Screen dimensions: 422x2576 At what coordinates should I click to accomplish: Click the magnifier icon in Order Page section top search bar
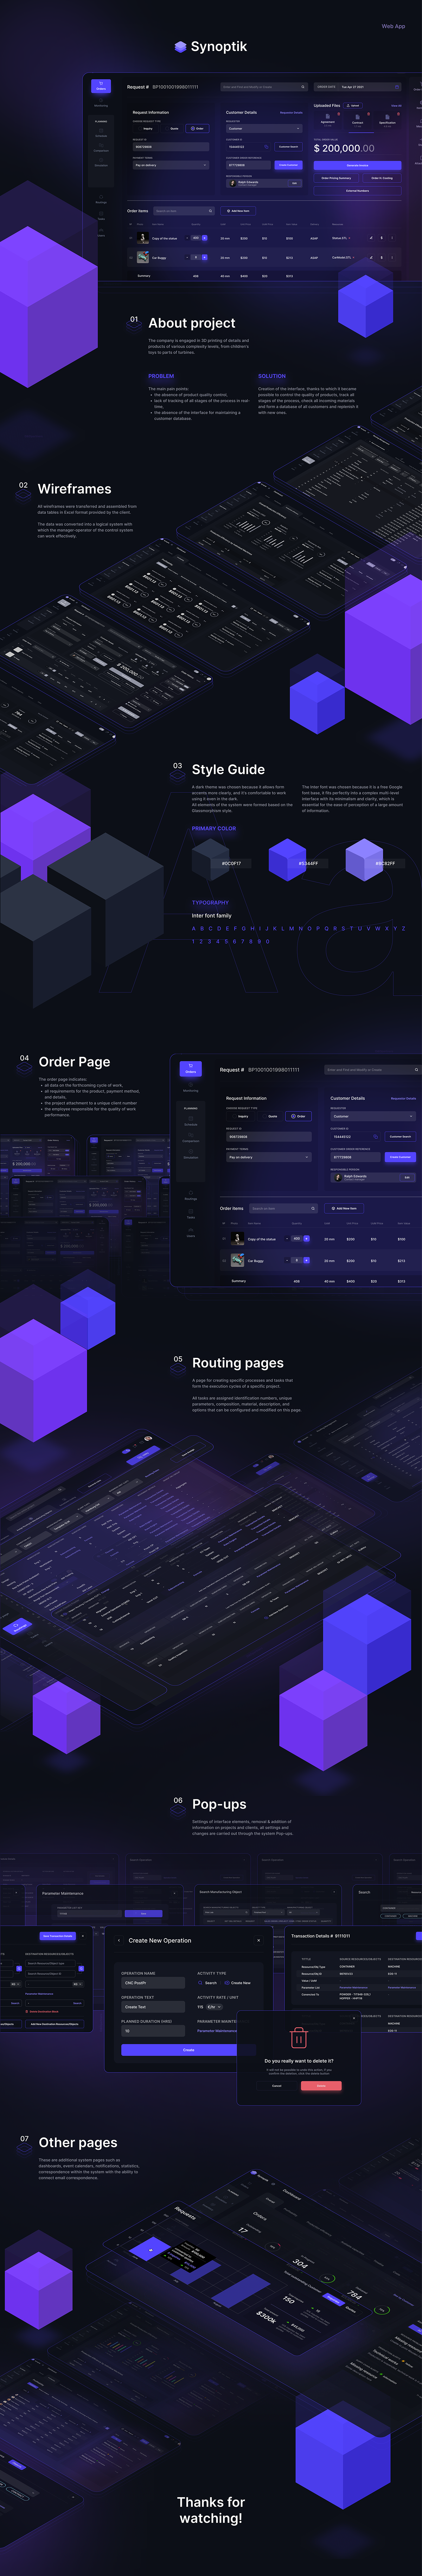(x=416, y=1070)
